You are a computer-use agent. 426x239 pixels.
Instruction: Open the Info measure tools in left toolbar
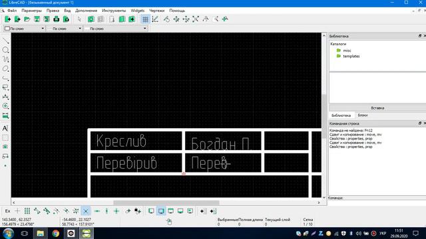[x=5, y=116]
